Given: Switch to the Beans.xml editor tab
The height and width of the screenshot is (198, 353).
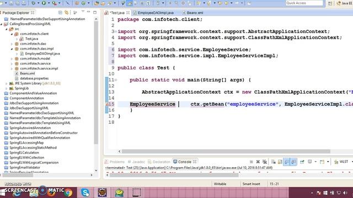Looking at the screenshot, I should (x=192, y=13).
